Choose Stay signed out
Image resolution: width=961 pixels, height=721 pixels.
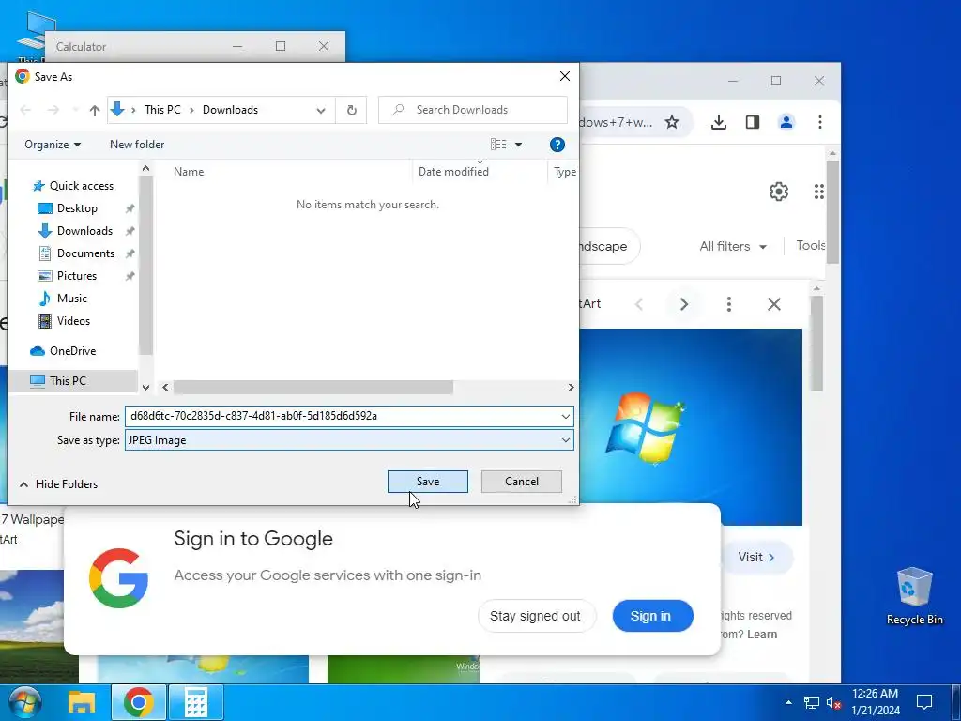pyautogui.click(x=535, y=616)
